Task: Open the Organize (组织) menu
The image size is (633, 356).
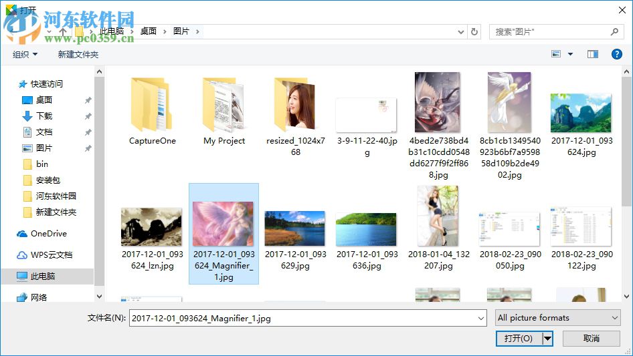Action: click(x=25, y=54)
